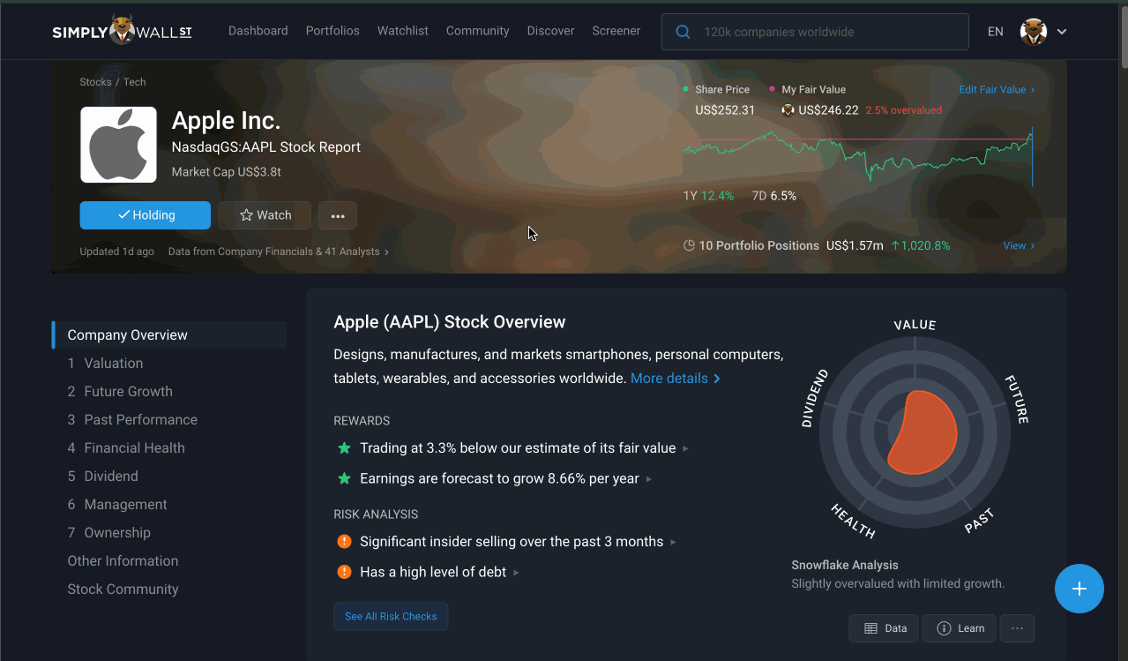Select Company Overview in sidebar
This screenshot has width=1128, height=661.
coord(169,335)
